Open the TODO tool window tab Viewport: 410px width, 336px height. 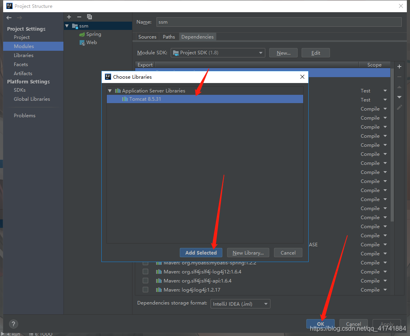click(x=41, y=334)
